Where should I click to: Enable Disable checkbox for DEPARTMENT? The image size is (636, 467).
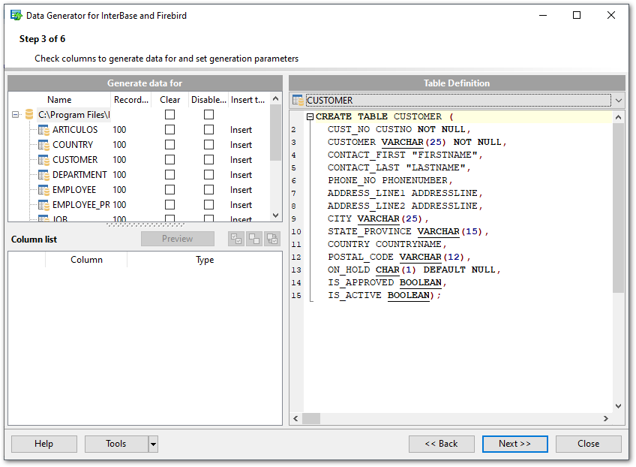click(209, 175)
